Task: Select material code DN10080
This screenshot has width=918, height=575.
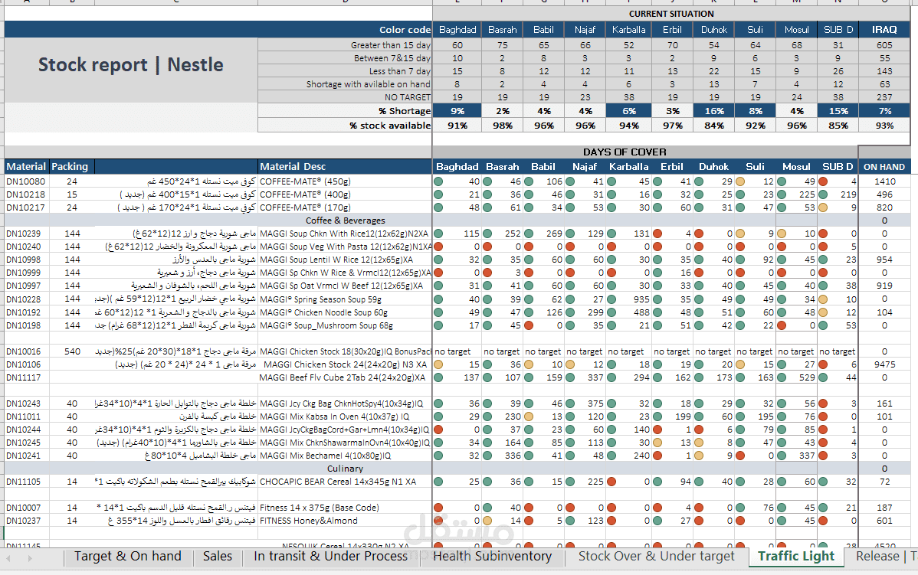Action: coord(26,182)
